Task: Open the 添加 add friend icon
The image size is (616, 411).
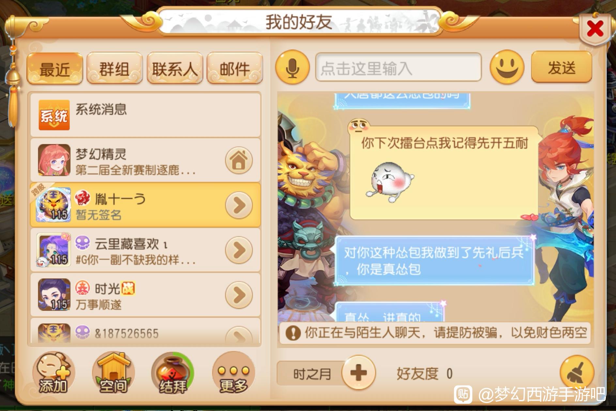Action: 54,373
